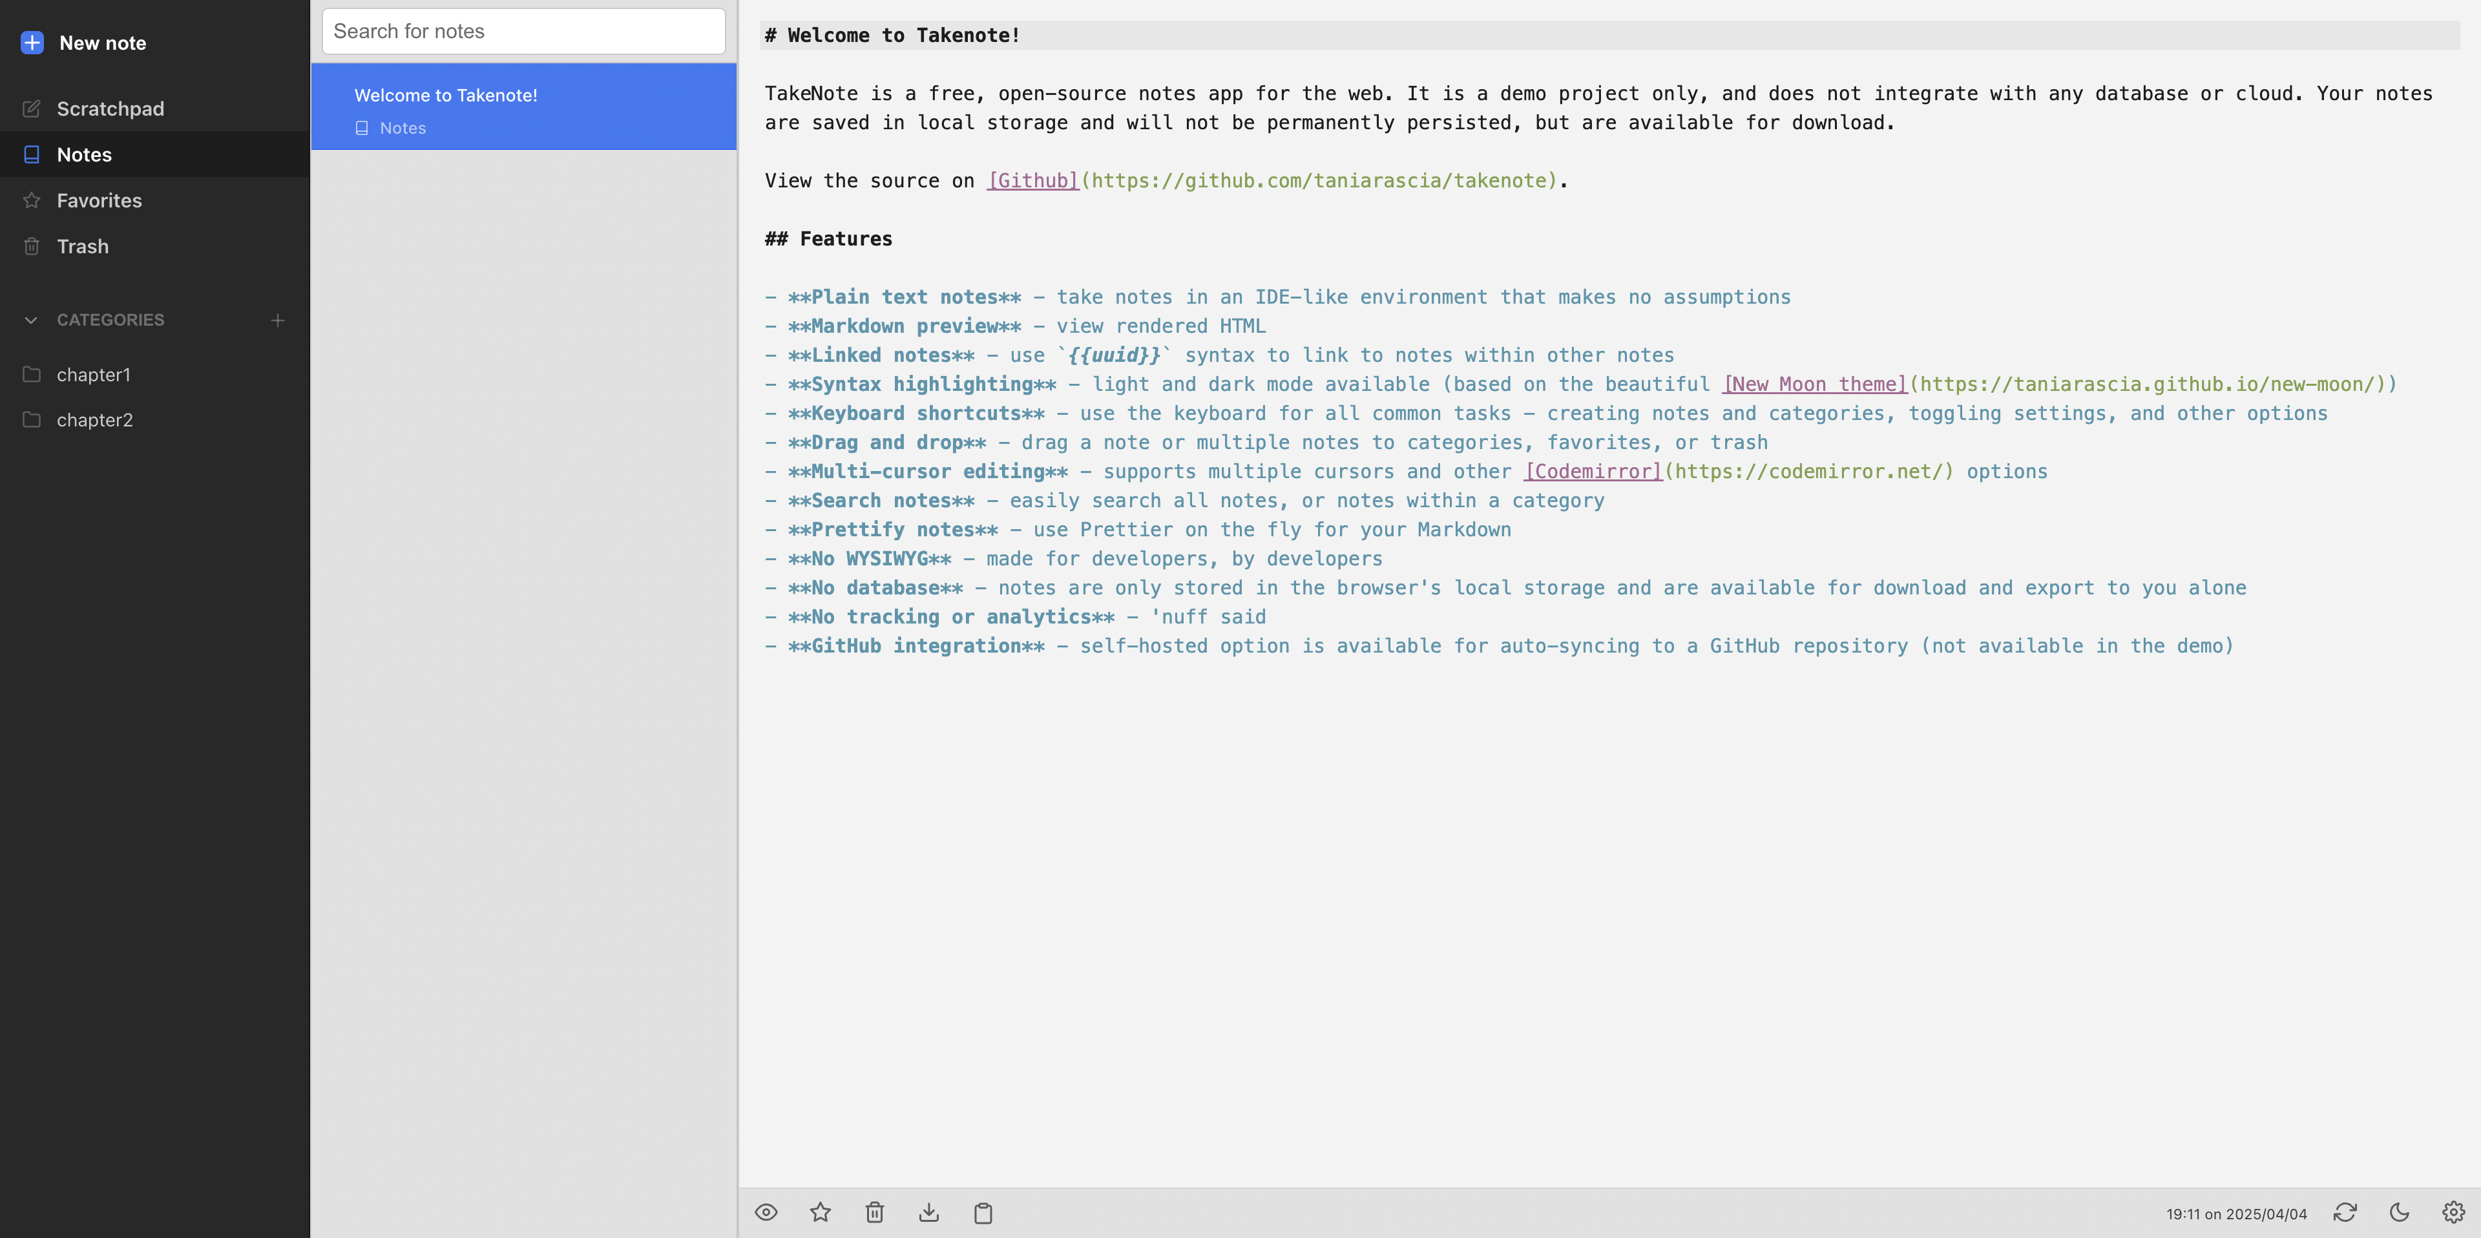The image size is (2481, 1238).
Task: Open Scratchpad from the sidebar
Action: point(154,109)
